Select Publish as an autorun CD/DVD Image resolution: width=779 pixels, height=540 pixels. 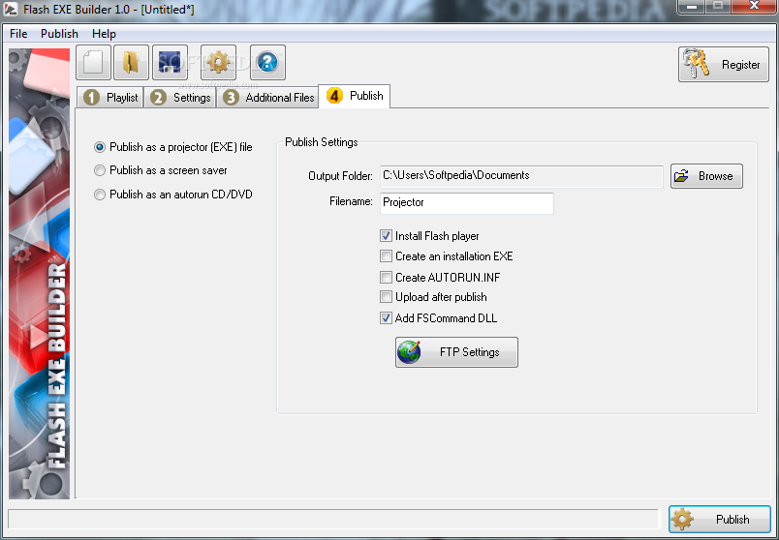pyautogui.click(x=172, y=195)
